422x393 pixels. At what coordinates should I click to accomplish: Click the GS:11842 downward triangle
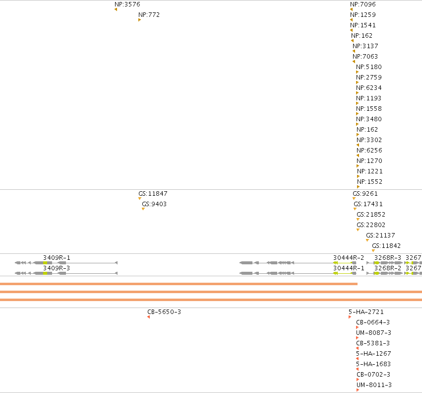pos(373,251)
